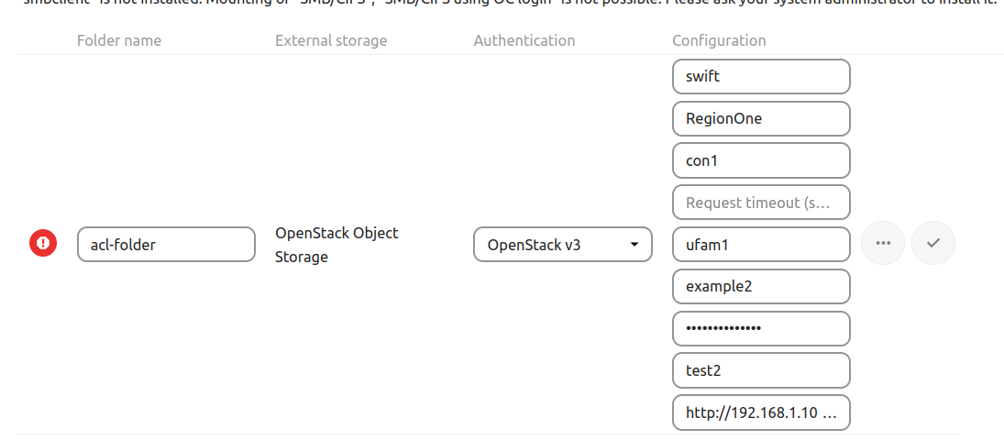The width and height of the screenshot is (1004, 440).
Task: Click the Authentication column header
Action: pos(524,40)
